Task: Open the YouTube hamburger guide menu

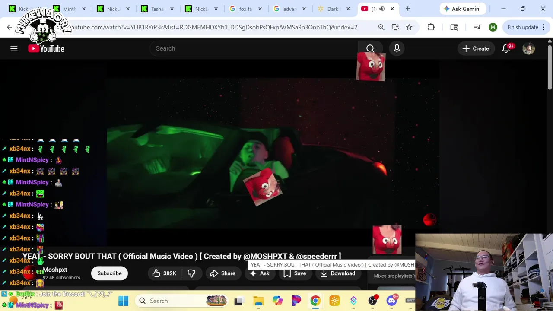Action: point(14,48)
